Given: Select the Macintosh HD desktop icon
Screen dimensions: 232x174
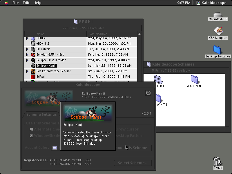Looking at the screenshot, I should point(218,17).
